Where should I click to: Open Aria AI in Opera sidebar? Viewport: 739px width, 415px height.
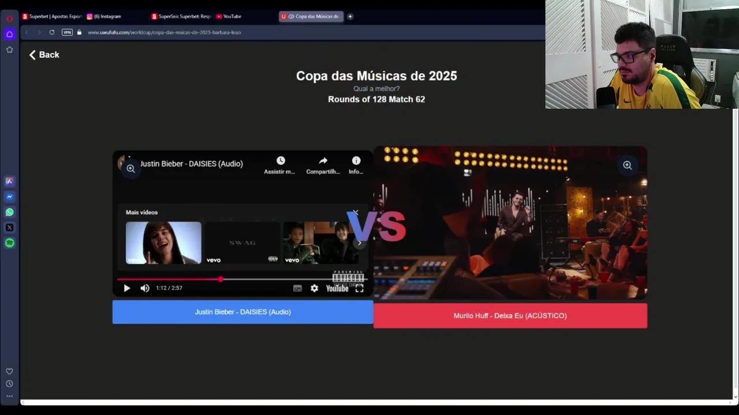pos(9,181)
